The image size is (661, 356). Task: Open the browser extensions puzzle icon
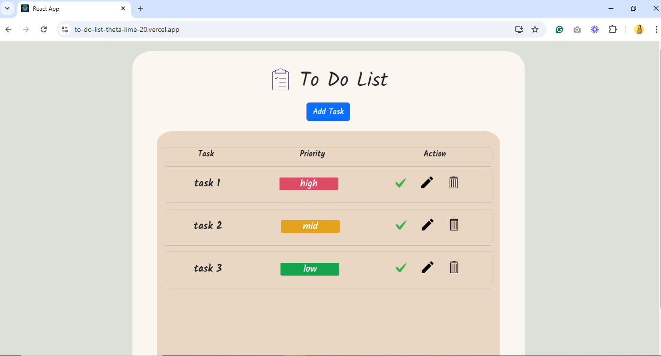(612, 29)
